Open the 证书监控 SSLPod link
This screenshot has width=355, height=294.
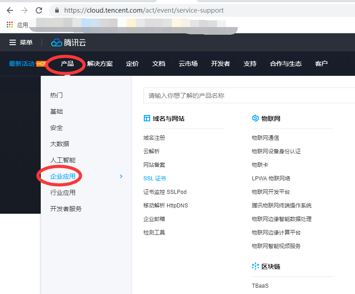click(165, 192)
